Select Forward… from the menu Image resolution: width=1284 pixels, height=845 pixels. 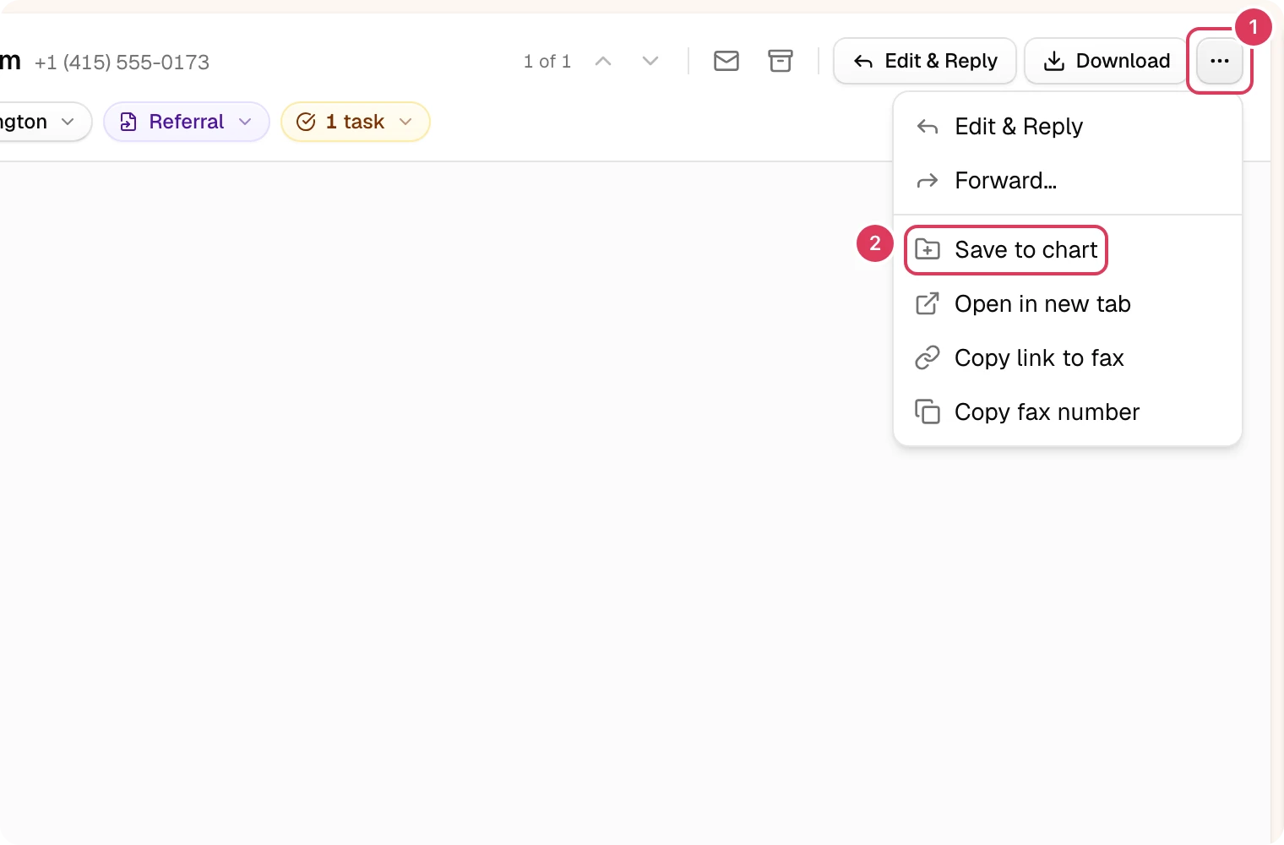pyautogui.click(x=1068, y=181)
